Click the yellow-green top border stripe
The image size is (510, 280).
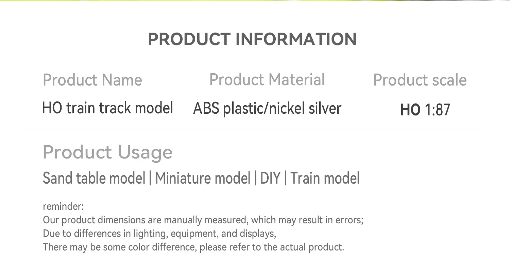[255, 1]
